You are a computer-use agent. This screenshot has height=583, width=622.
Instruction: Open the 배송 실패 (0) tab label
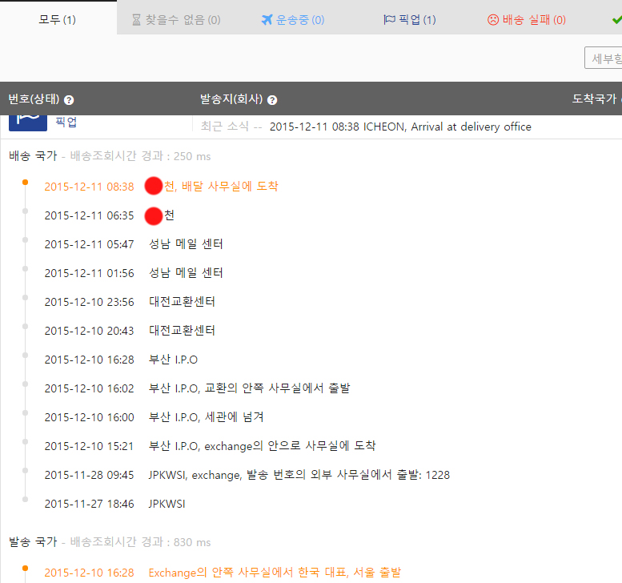534,19
